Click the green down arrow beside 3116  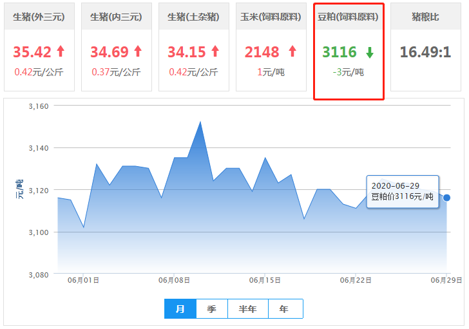pyautogui.click(x=370, y=52)
